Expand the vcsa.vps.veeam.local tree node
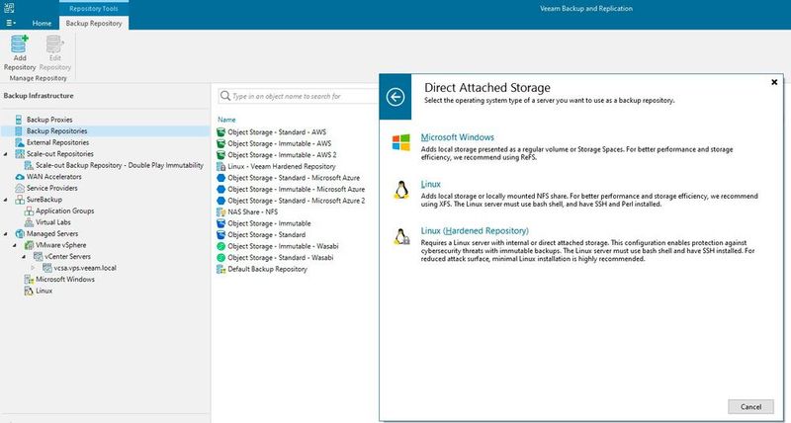791x423 pixels. tap(34, 268)
